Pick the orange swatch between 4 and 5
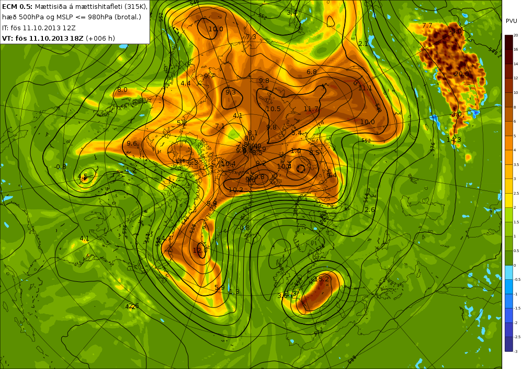 [x=509, y=142]
